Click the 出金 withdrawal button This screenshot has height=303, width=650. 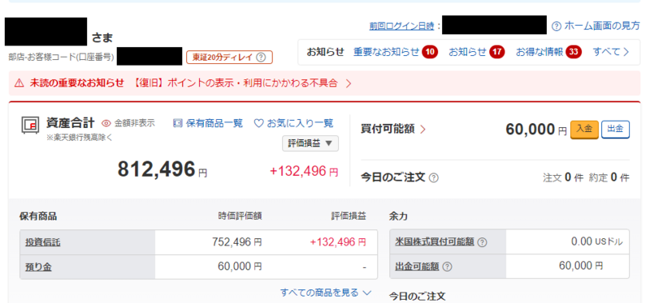[616, 130]
